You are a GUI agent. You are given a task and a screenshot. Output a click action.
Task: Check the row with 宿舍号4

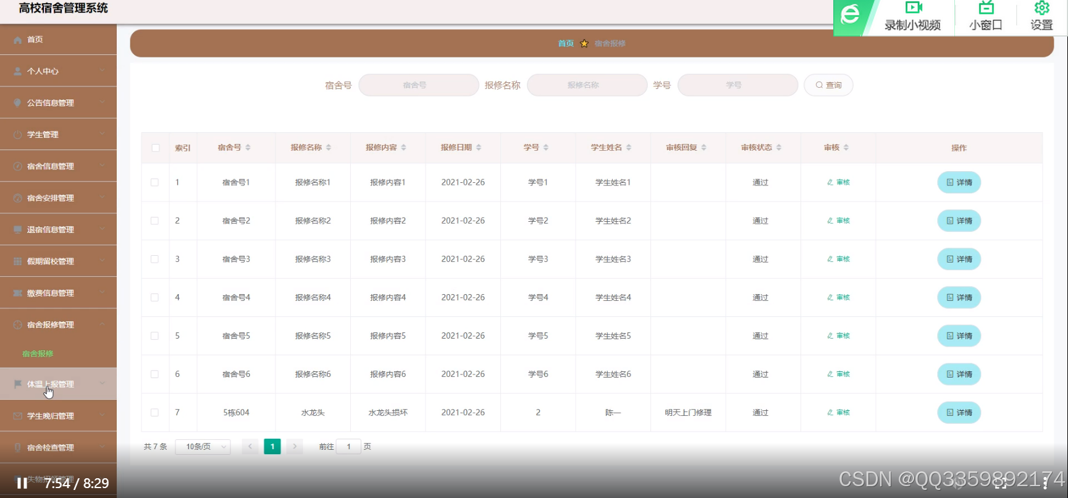click(x=154, y=297)
